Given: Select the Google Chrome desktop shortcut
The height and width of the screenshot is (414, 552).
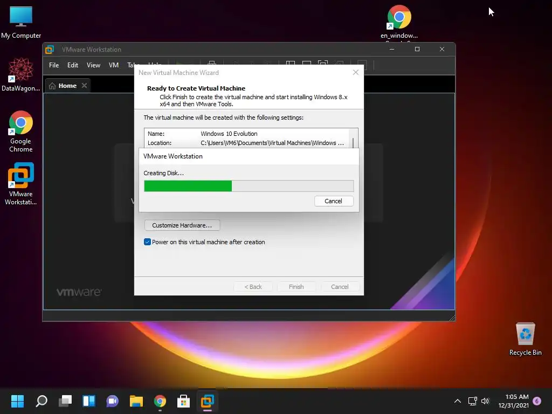Looking at the screenshot, I should tap(21, 132).
